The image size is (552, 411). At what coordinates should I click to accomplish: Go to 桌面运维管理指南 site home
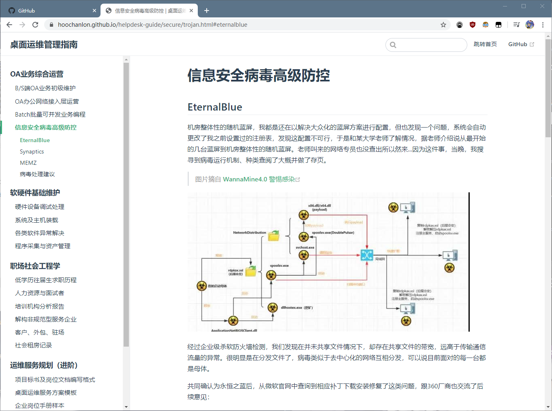(44, 45)
